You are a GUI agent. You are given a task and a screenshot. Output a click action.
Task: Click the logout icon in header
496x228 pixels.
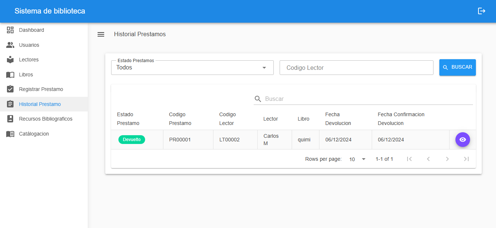coord(481,11)
